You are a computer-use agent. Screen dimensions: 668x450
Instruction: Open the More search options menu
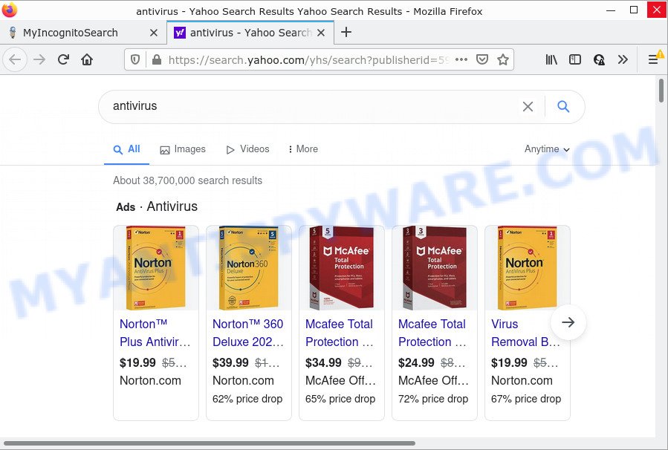303,149
